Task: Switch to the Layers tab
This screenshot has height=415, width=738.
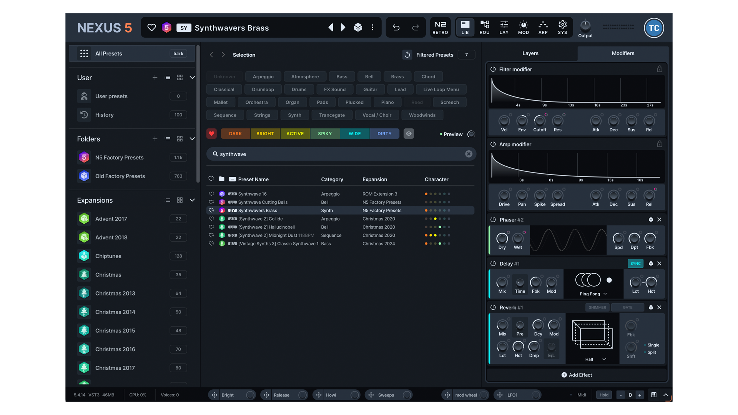Action: click(x=530, y=53)
